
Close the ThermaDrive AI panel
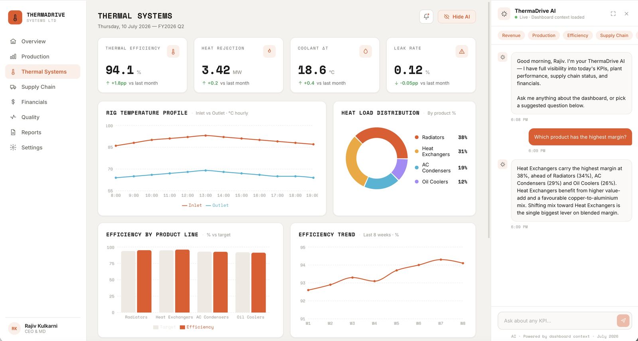(626, 14)
